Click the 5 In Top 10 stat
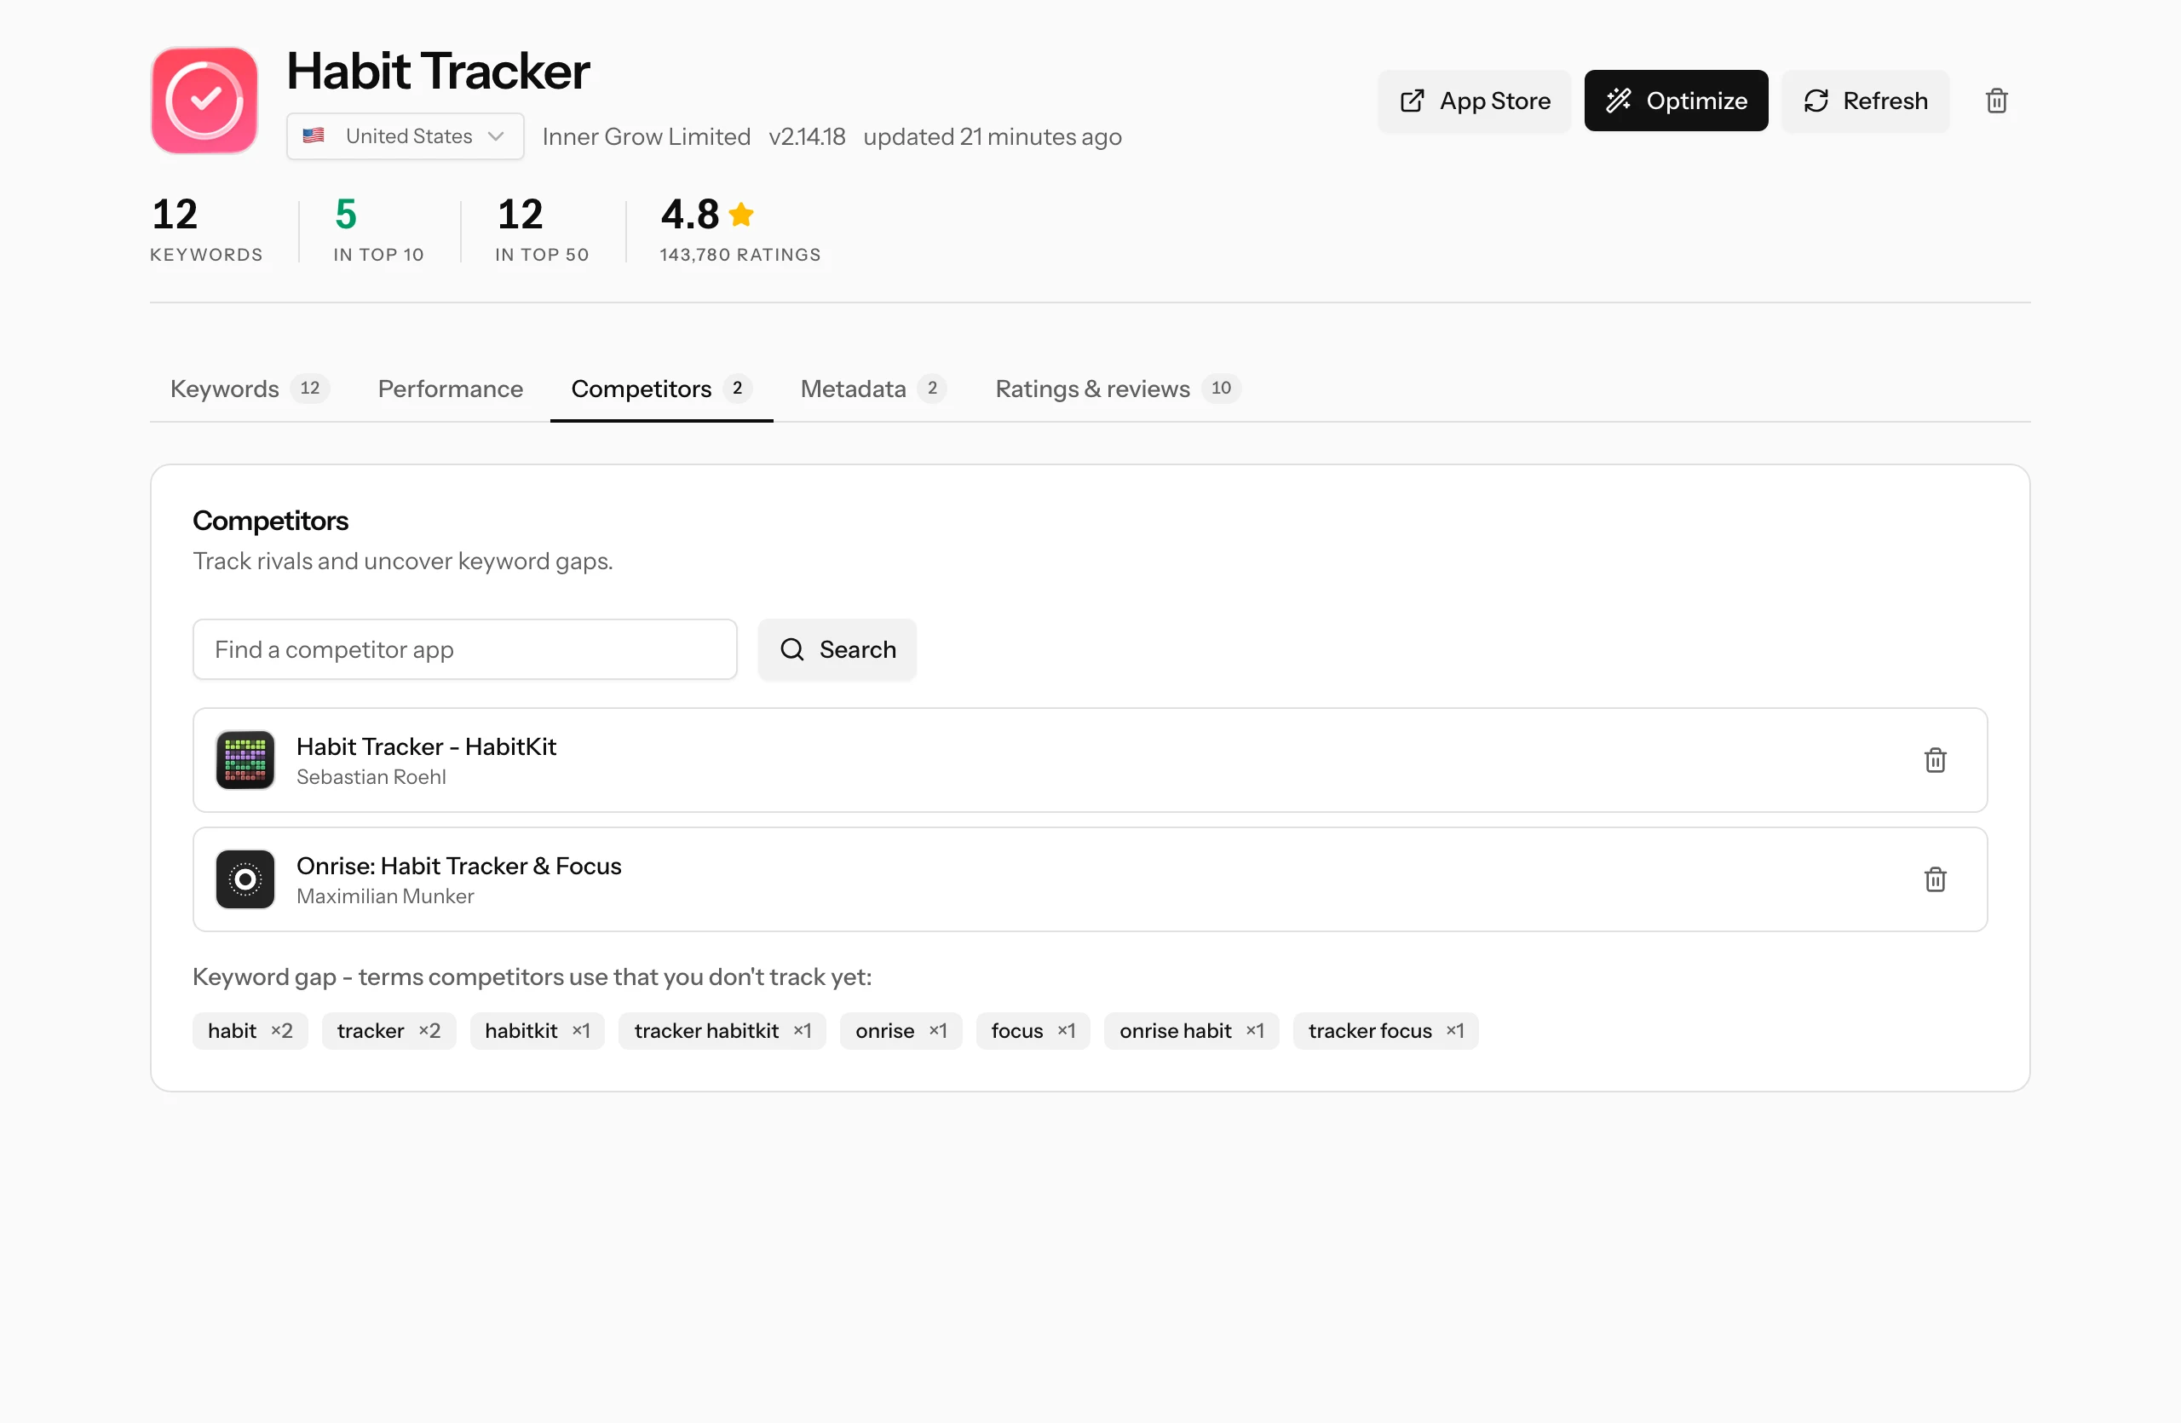Viewport: 2181px width, 1423px height. [x=378, y=229]
